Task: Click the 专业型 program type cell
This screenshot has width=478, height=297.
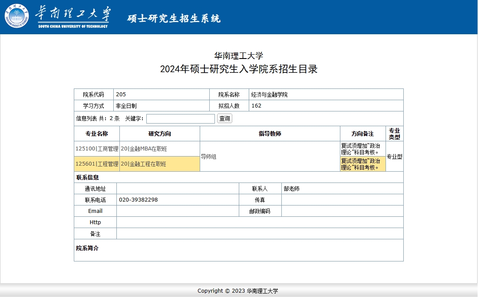Action: (395, 157)
